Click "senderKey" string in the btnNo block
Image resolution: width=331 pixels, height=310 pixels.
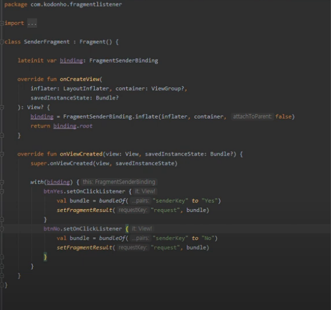point(171,238)
